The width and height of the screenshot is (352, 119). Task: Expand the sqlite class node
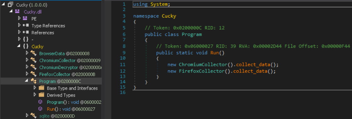coord(27,116)
